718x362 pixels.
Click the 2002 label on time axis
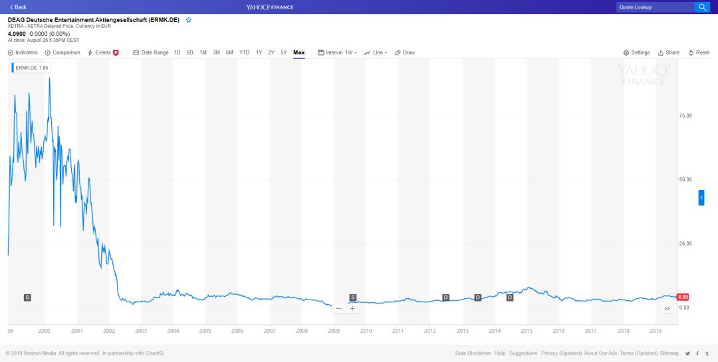(109, 330)
